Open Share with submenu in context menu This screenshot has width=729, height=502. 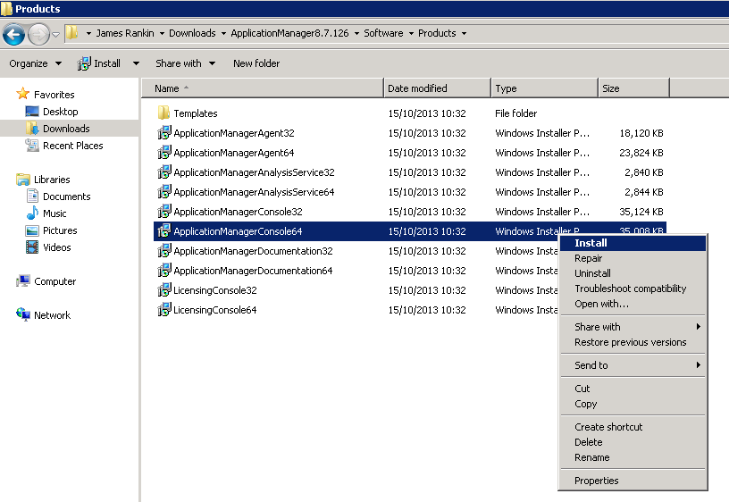coord(633,327)
